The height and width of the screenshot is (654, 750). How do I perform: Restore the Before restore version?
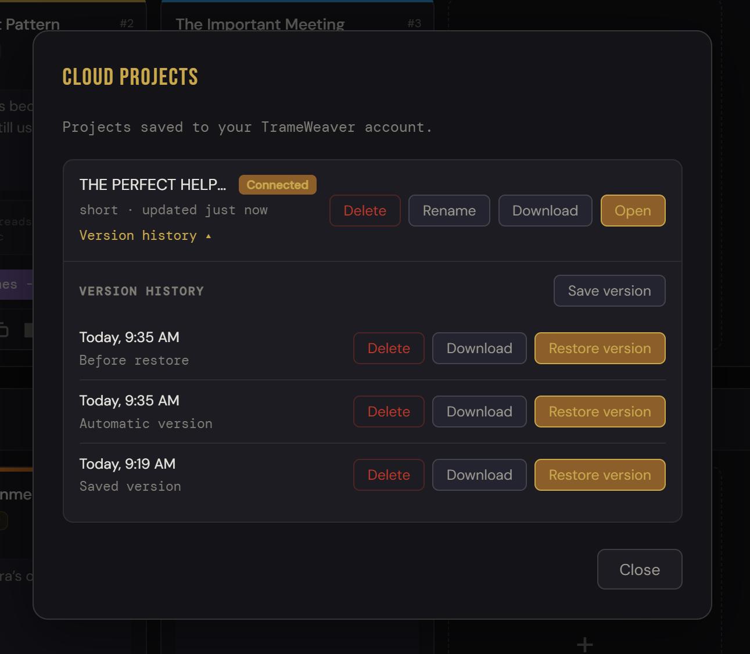click(600, 348)
